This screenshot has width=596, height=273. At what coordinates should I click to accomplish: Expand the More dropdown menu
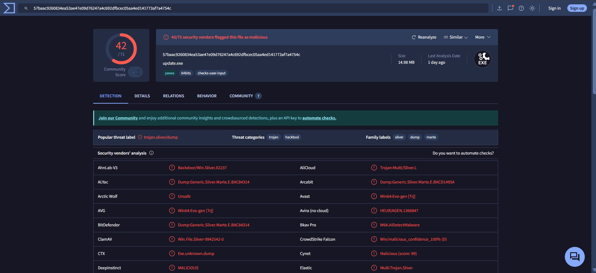483,37
